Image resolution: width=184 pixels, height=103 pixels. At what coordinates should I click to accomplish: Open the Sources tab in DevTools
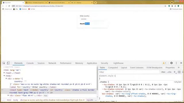[41, 63]
